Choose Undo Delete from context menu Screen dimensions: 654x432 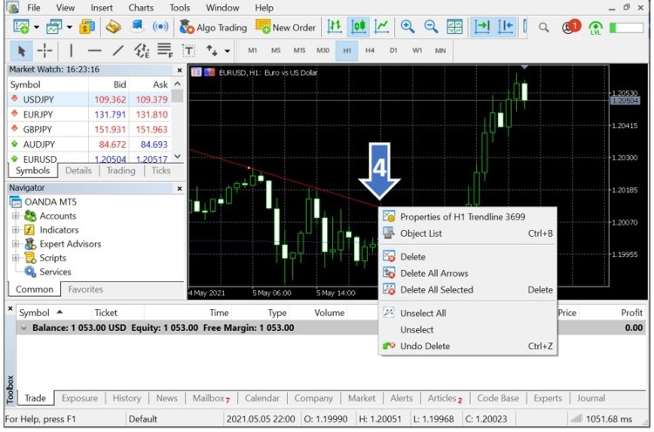point(426,346)
